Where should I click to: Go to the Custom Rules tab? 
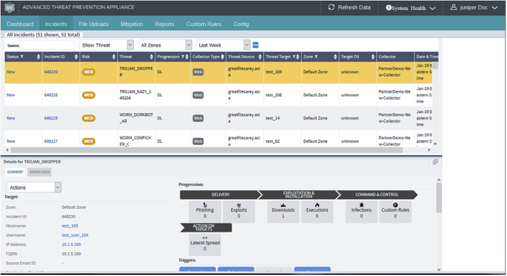203,24
